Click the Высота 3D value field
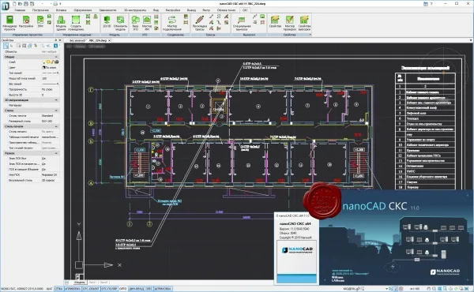 [50, 95]
